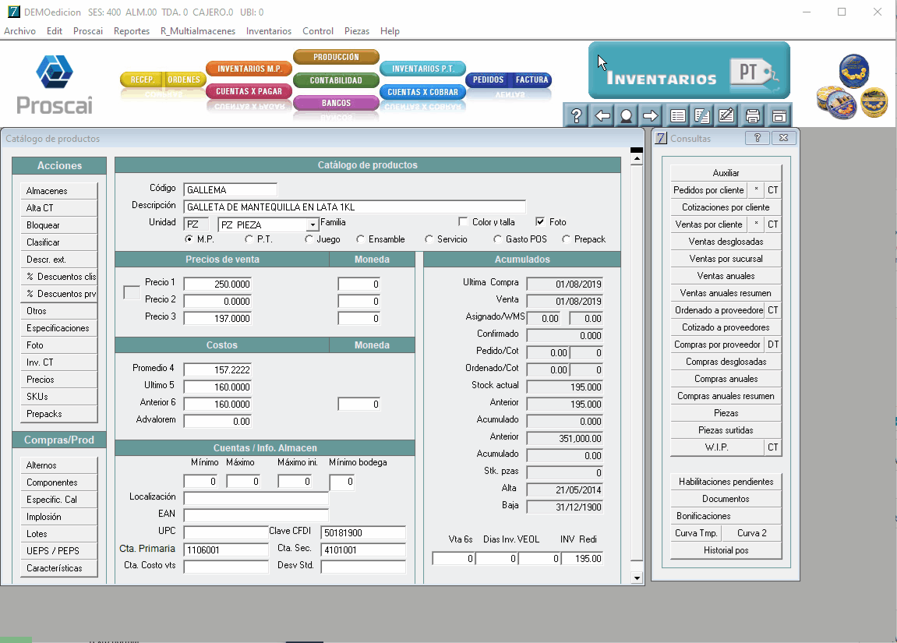Open the Help menu
Screen dimensions: 897x643
tap(390, 31)
